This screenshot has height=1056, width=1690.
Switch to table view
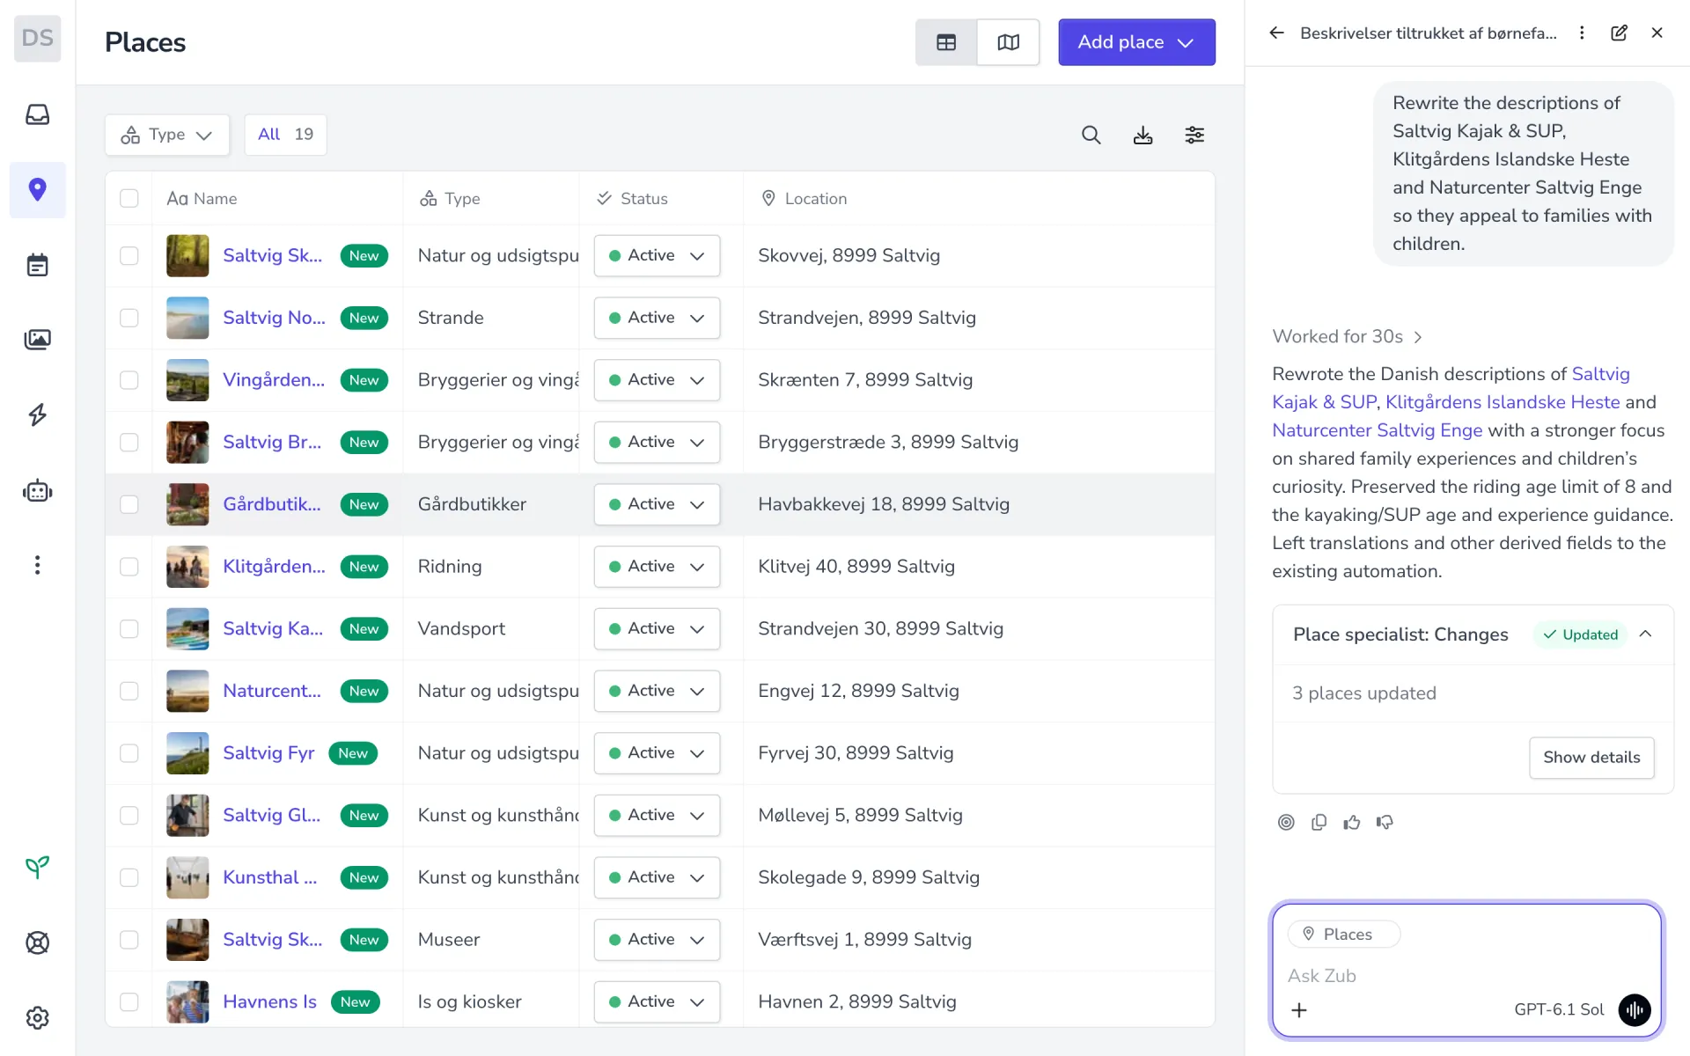coord(946,42)
